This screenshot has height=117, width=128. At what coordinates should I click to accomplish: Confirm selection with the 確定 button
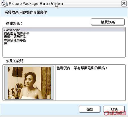pos(90,109)
